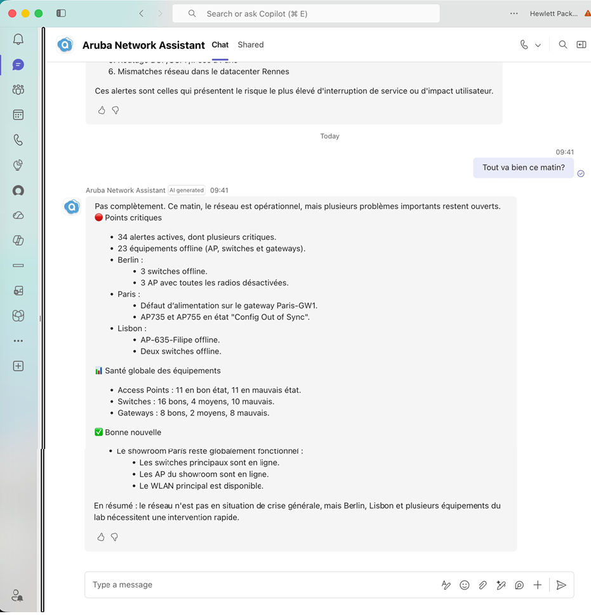The height and width of the screenshot is (616, 591).
Task: Open the Copilot icon in sidebar
Action: click(18, 241)
